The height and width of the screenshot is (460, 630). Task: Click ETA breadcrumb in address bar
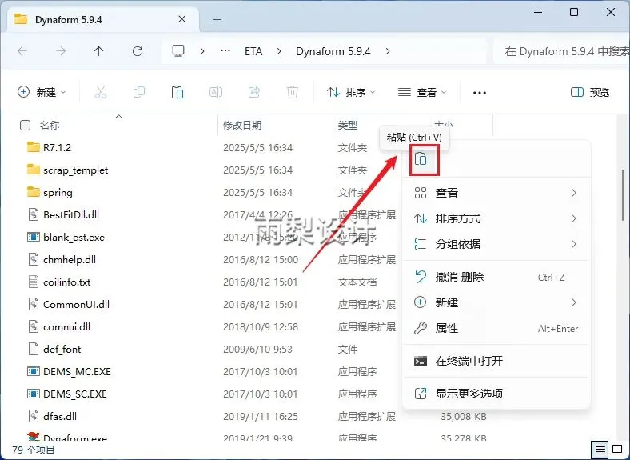coord(253,51)
